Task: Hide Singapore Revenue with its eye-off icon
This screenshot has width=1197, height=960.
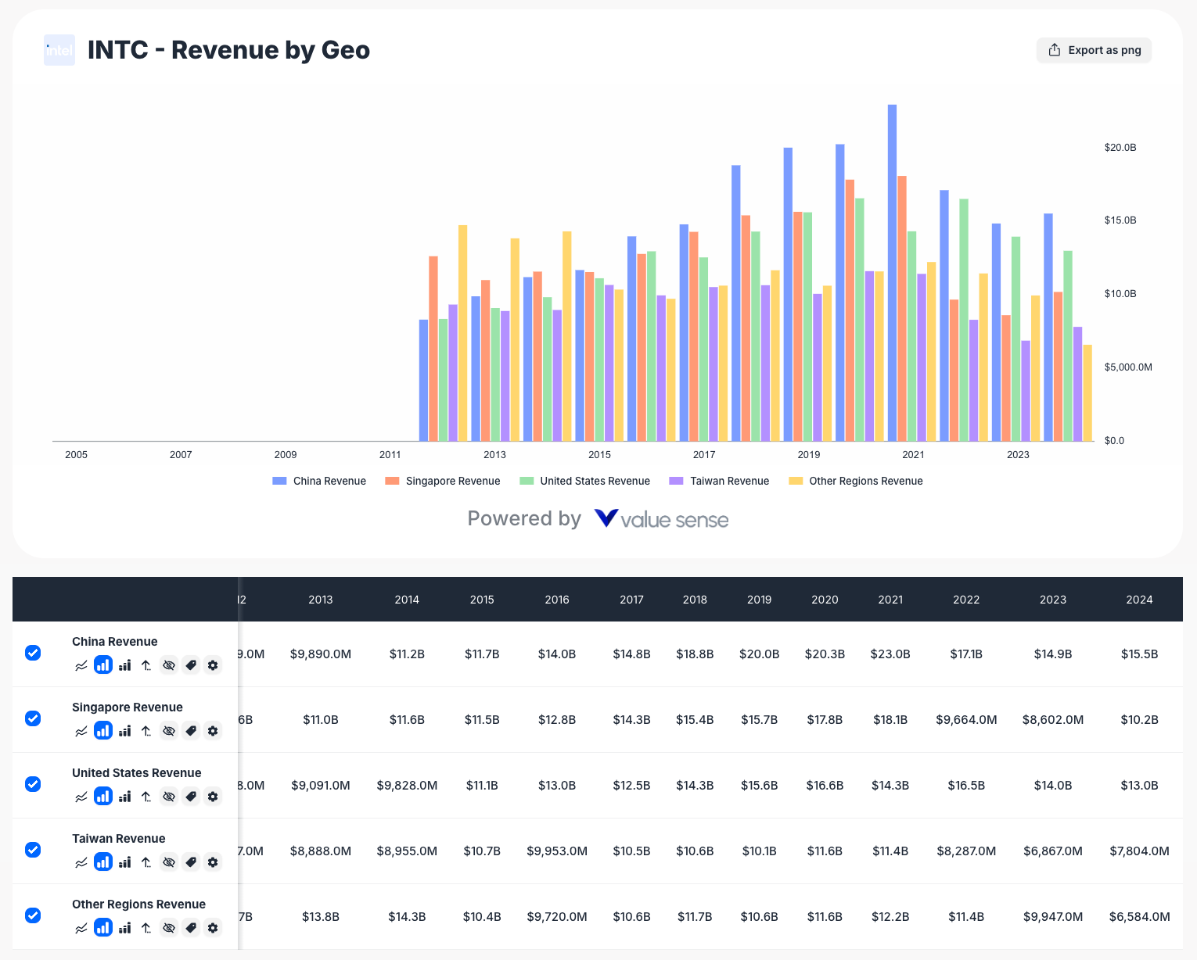Action: [169, 730]
